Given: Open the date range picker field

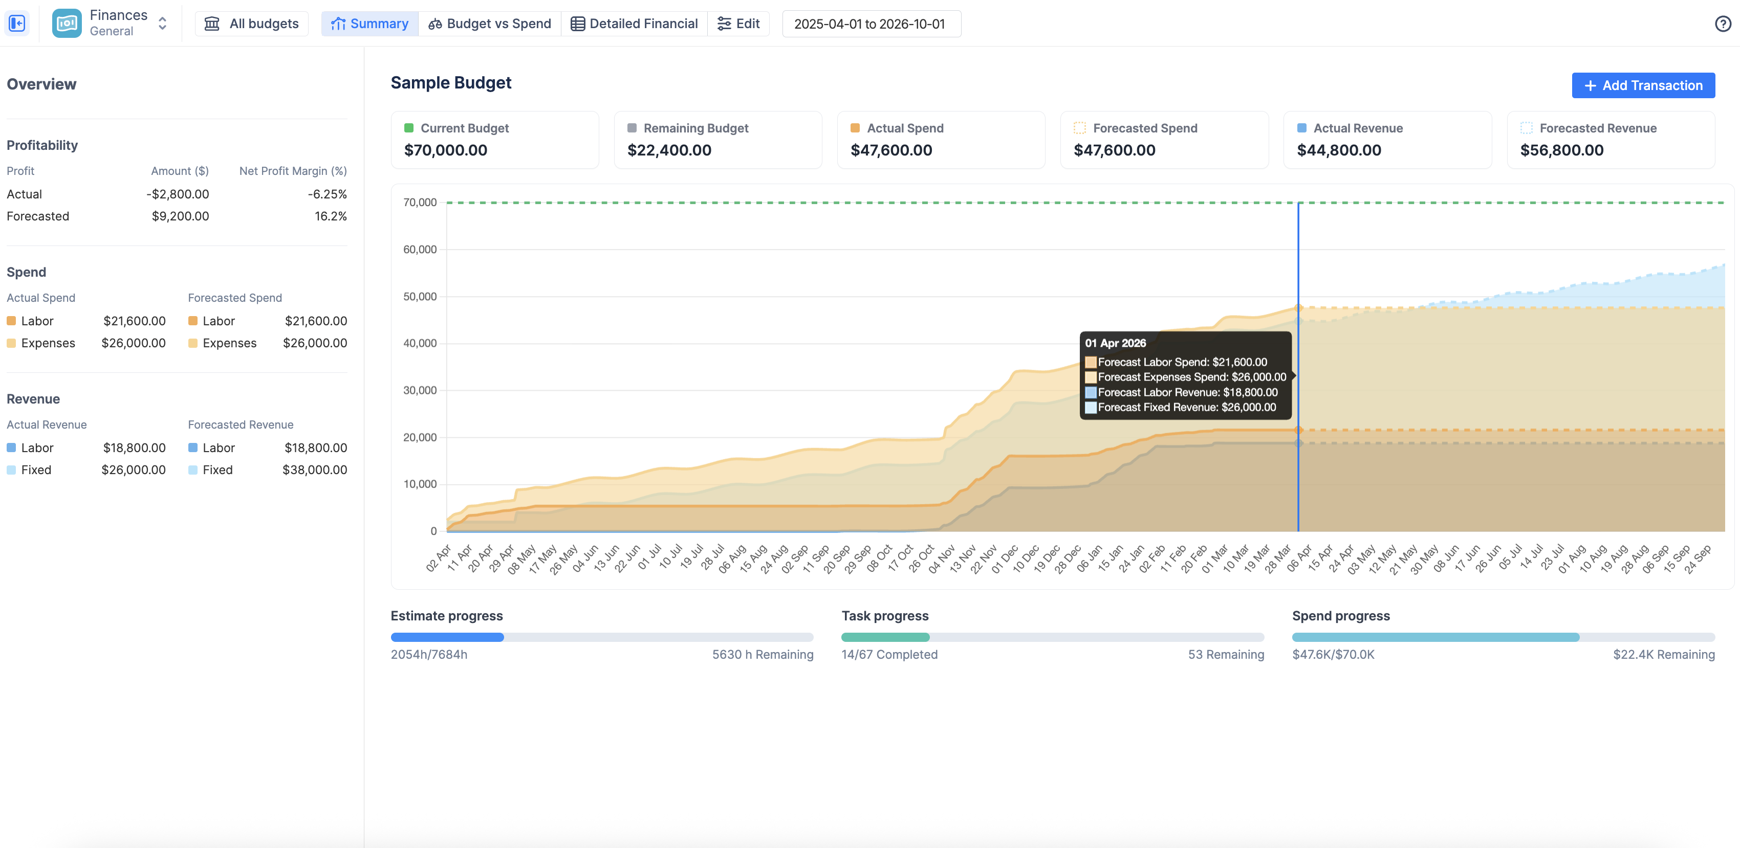Looking at the screenshot, I should tap(871, 24).
